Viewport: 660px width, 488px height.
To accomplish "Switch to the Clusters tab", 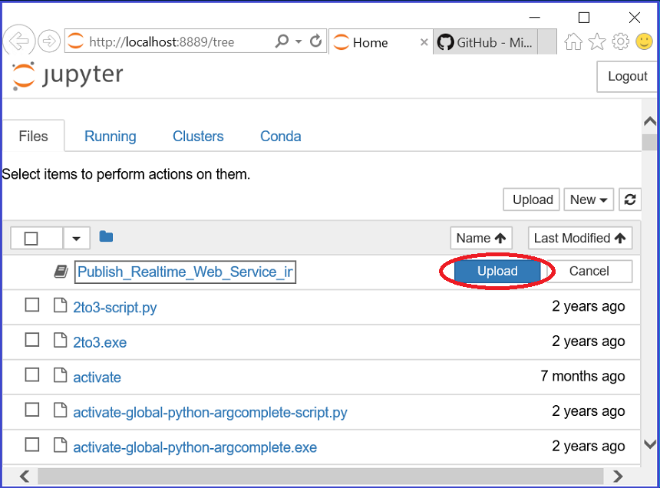I will pyautogui.click(x=198, y=137).
